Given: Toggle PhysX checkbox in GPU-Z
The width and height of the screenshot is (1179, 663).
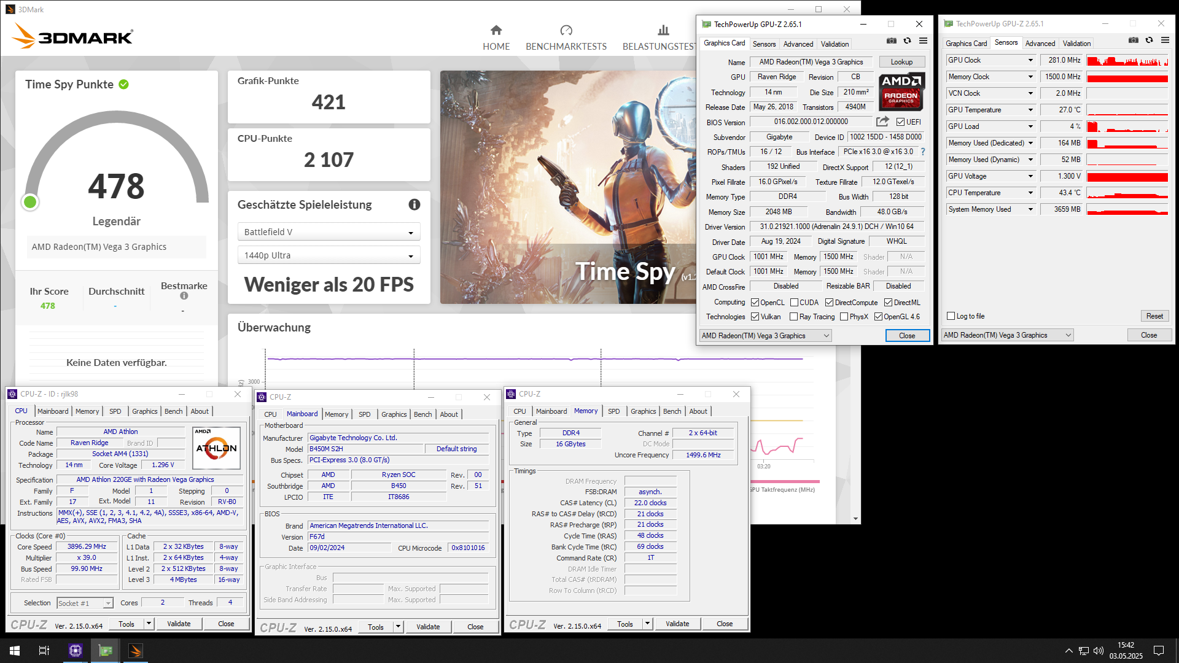Looking at the screenshot, I should click(844, 317).
